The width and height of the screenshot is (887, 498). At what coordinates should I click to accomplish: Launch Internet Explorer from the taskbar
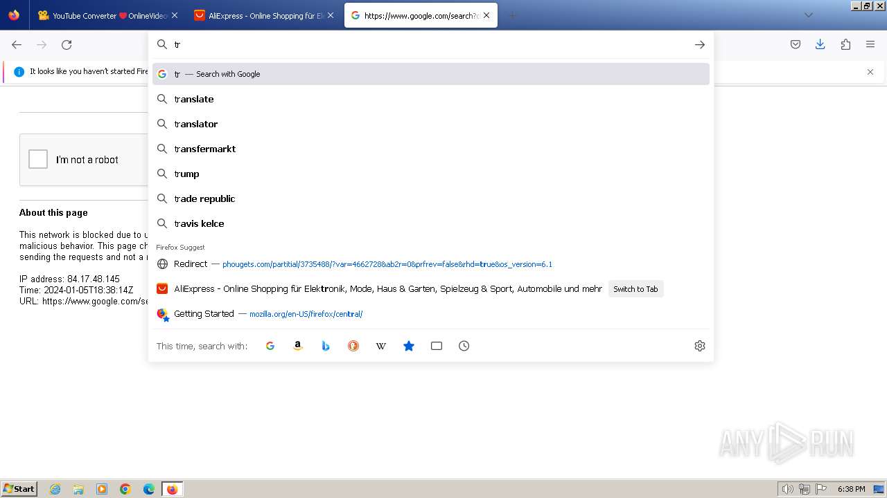click(x=55, y=489)
